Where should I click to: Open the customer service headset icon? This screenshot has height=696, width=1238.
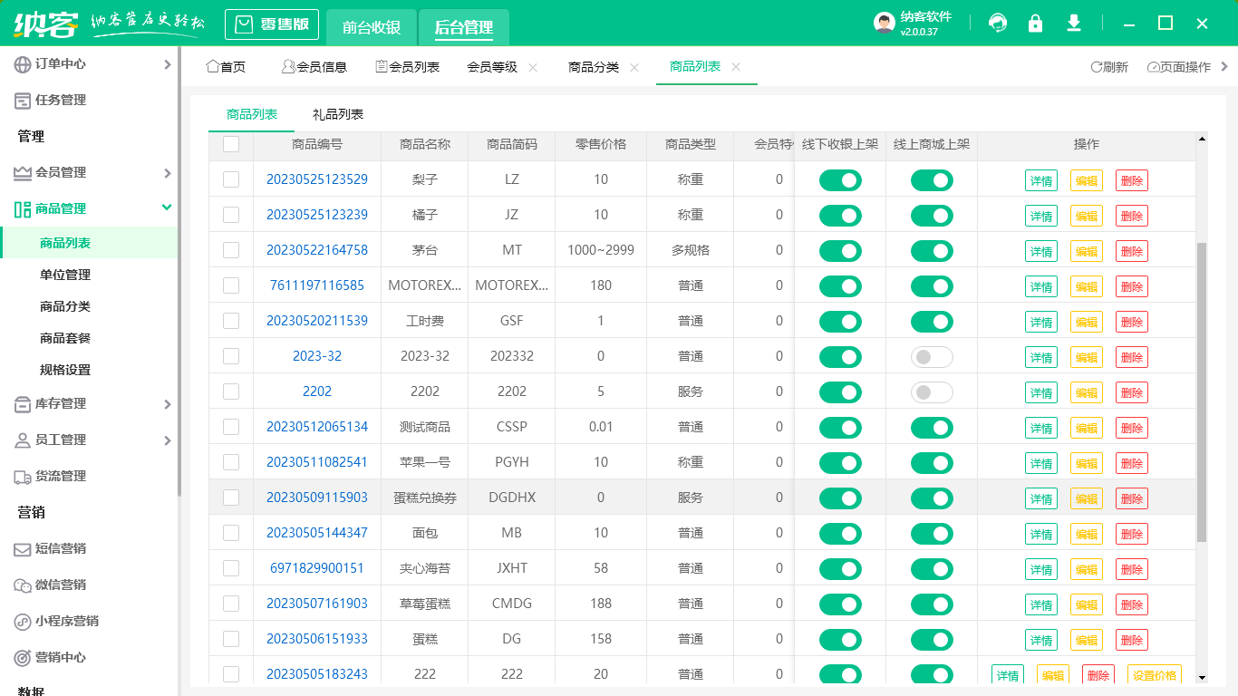tap(998, 23)
